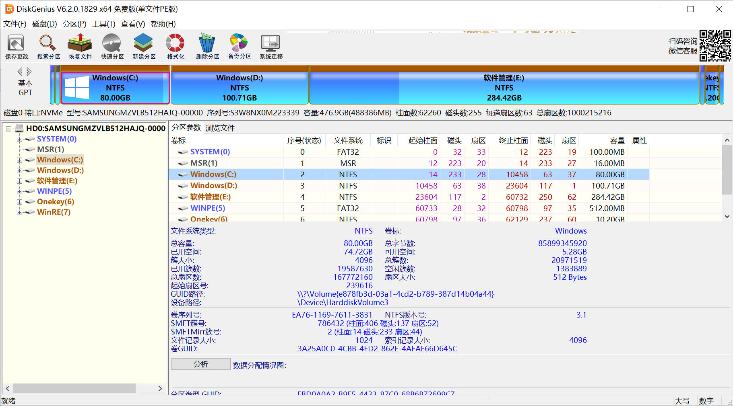Open the 文件(F) menu
This screenshot has width=733, height=406.
coord(15,24)
